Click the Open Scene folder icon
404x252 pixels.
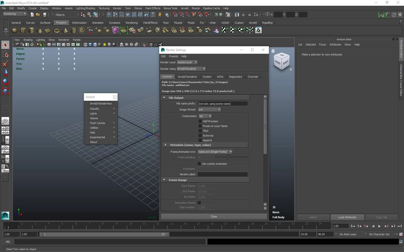(x=38, y=15)
